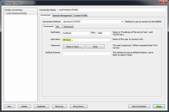Delete the selected connection
The width and height of the screenshot is (169, 112).
pos(24,106)
